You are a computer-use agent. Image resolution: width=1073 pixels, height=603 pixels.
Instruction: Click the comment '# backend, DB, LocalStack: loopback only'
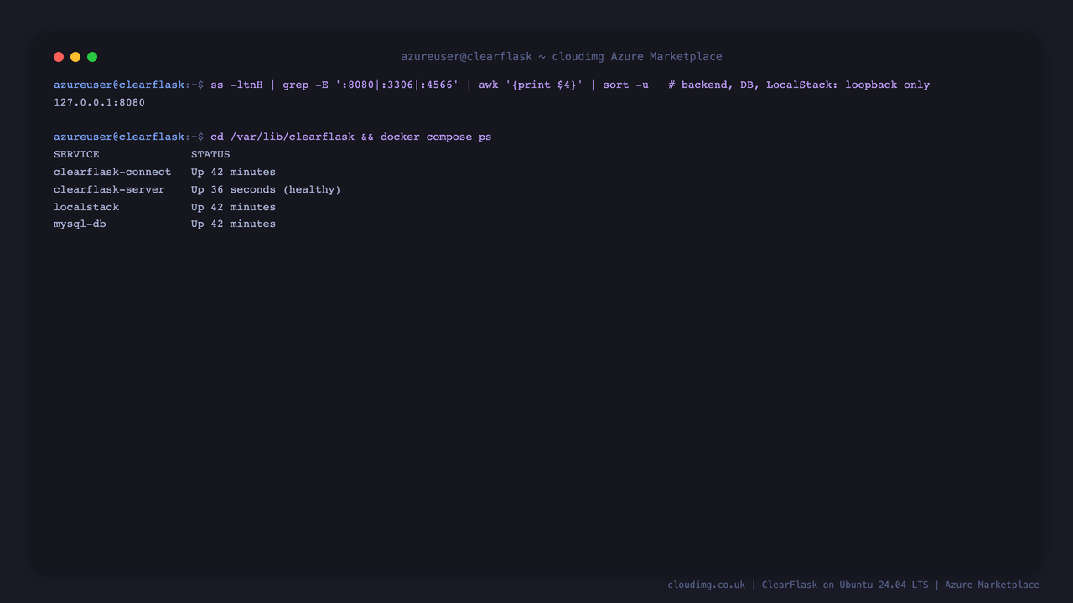coord(799,85)
